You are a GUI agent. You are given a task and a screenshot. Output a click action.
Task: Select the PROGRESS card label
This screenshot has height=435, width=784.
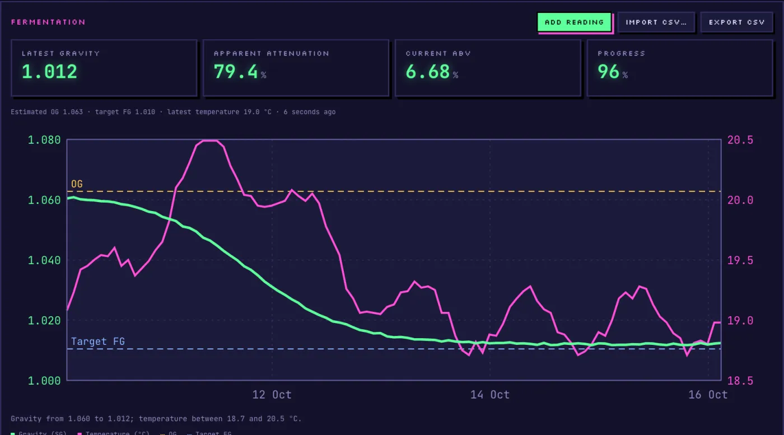click(x=622, y=54)
